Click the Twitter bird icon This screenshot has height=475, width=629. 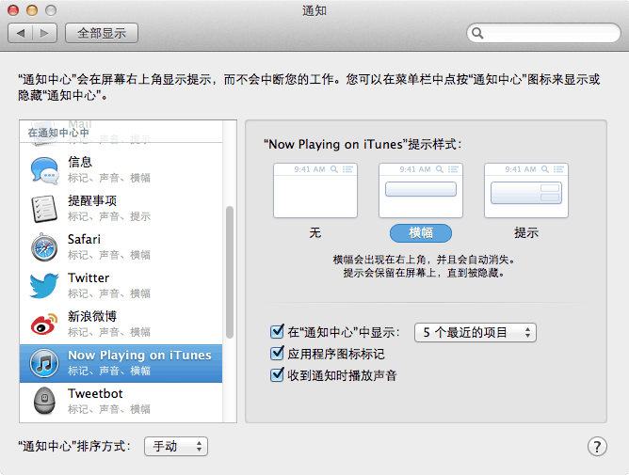click(x=44, y=285)
